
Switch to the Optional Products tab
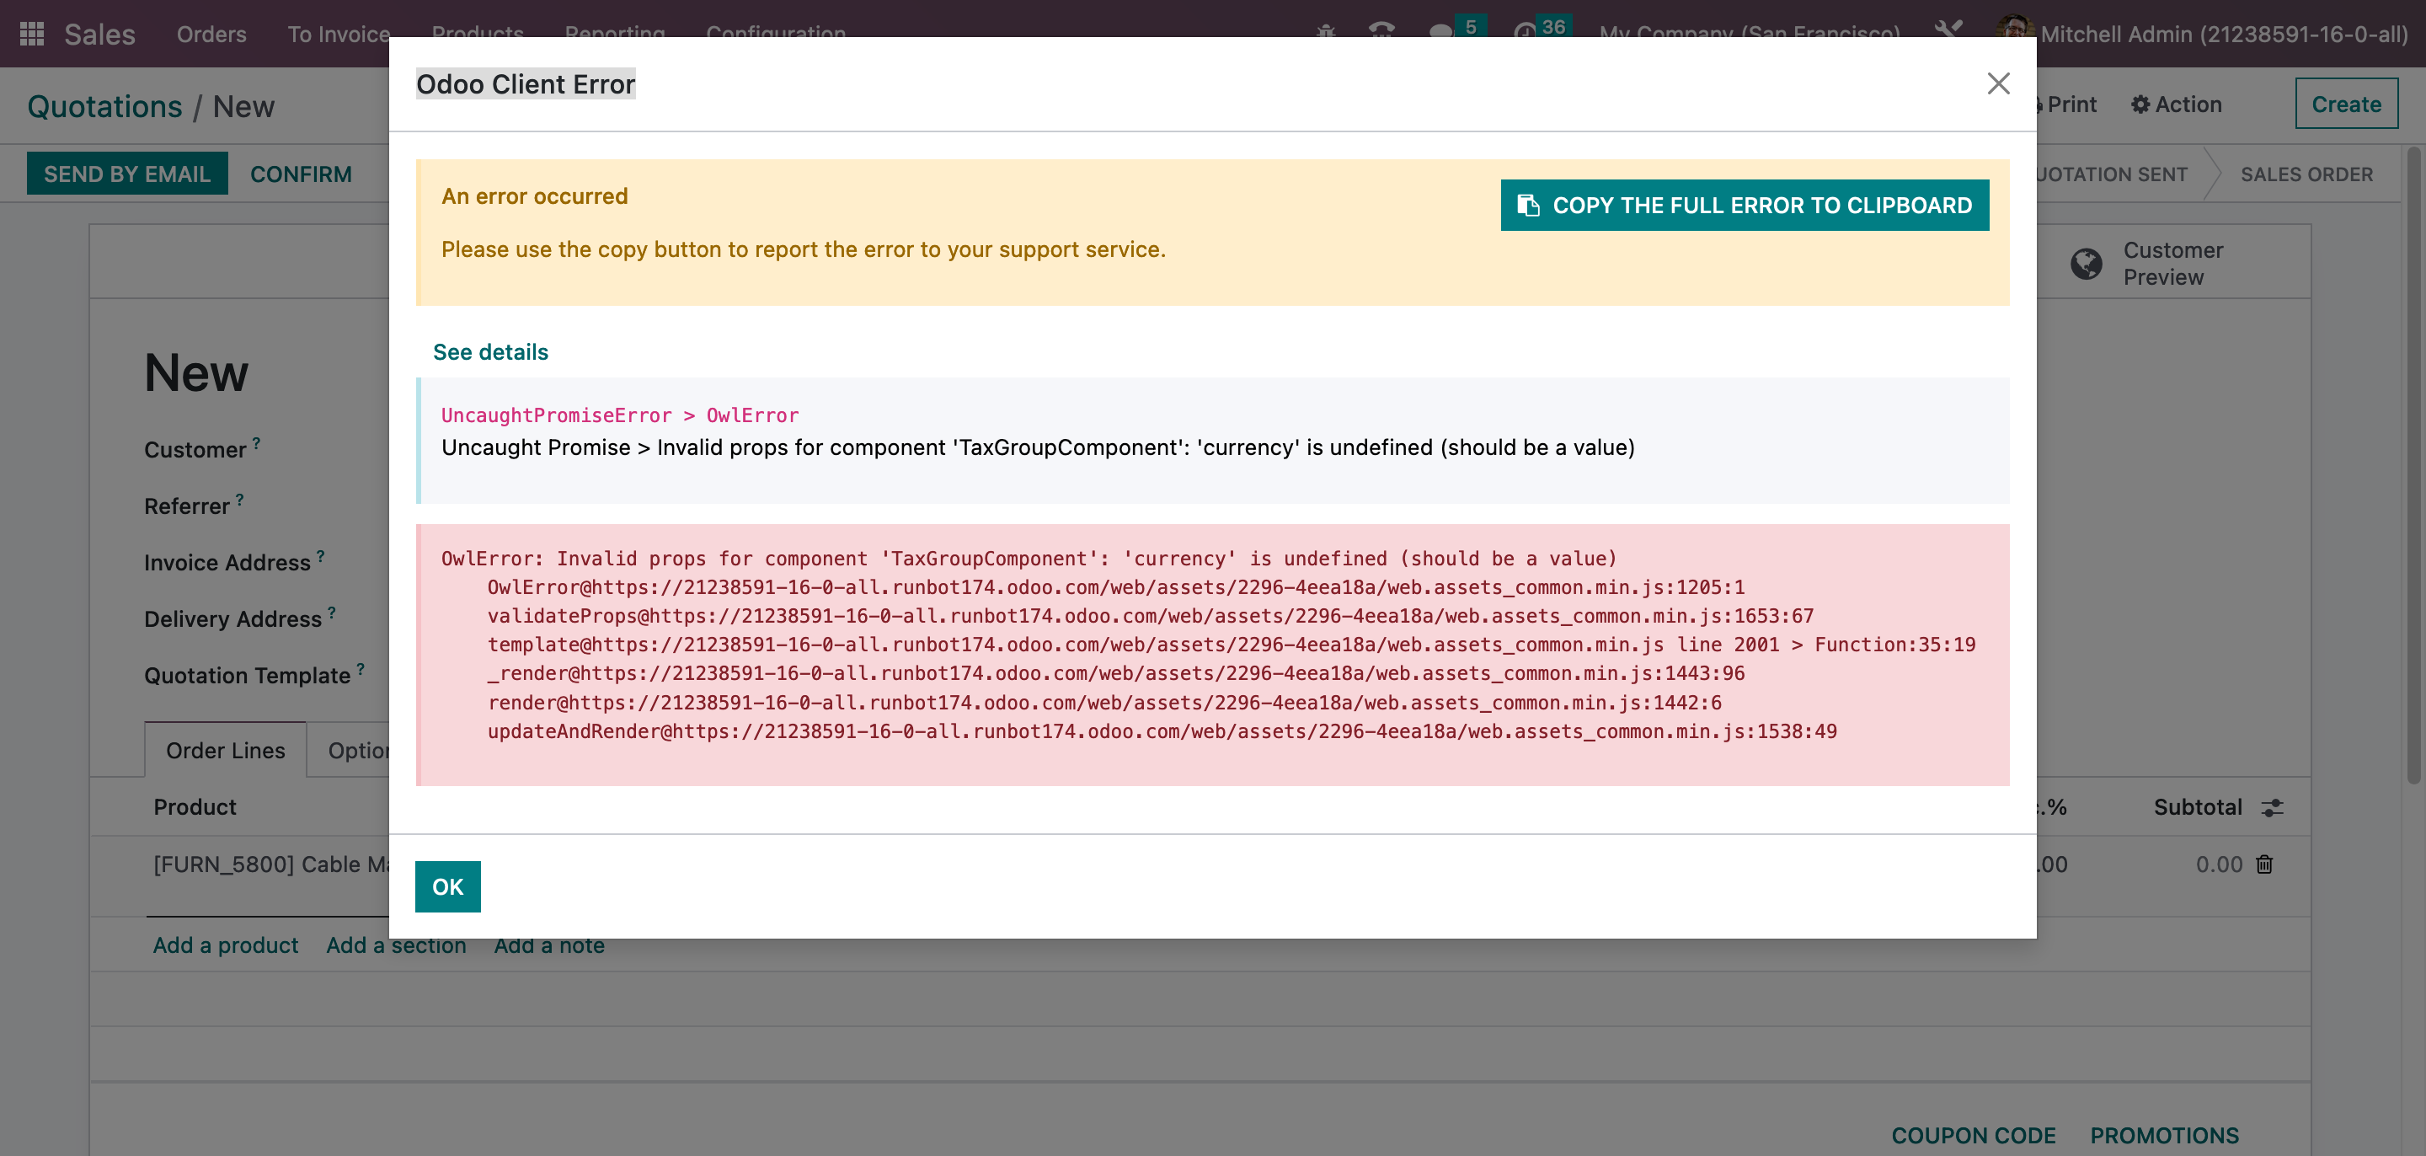(x=358, y=750)
